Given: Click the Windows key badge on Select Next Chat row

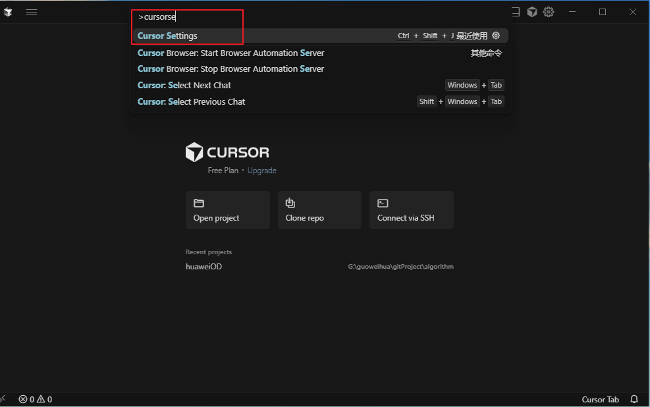Looking at the screenshot, I should tap(462, 85).
